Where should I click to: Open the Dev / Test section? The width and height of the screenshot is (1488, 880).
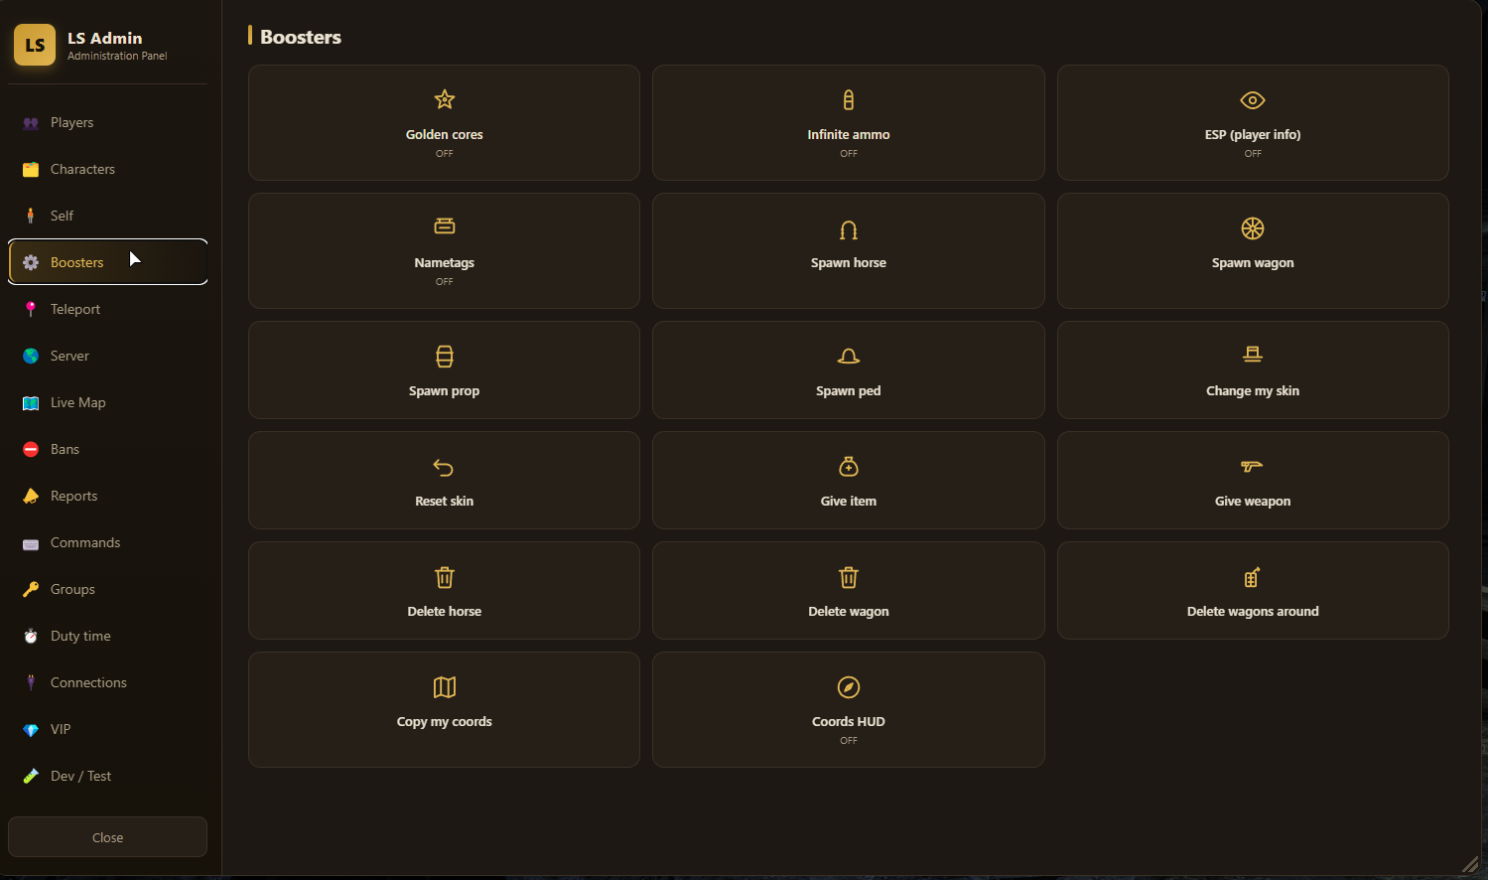[107, 776]
